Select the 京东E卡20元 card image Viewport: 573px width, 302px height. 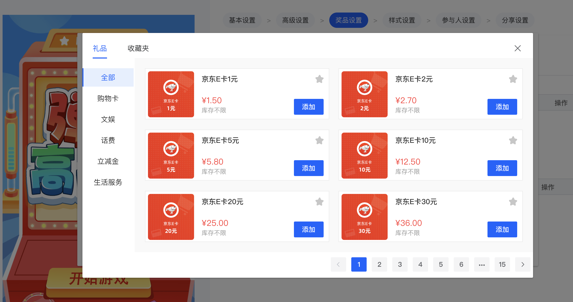(171, 217)
